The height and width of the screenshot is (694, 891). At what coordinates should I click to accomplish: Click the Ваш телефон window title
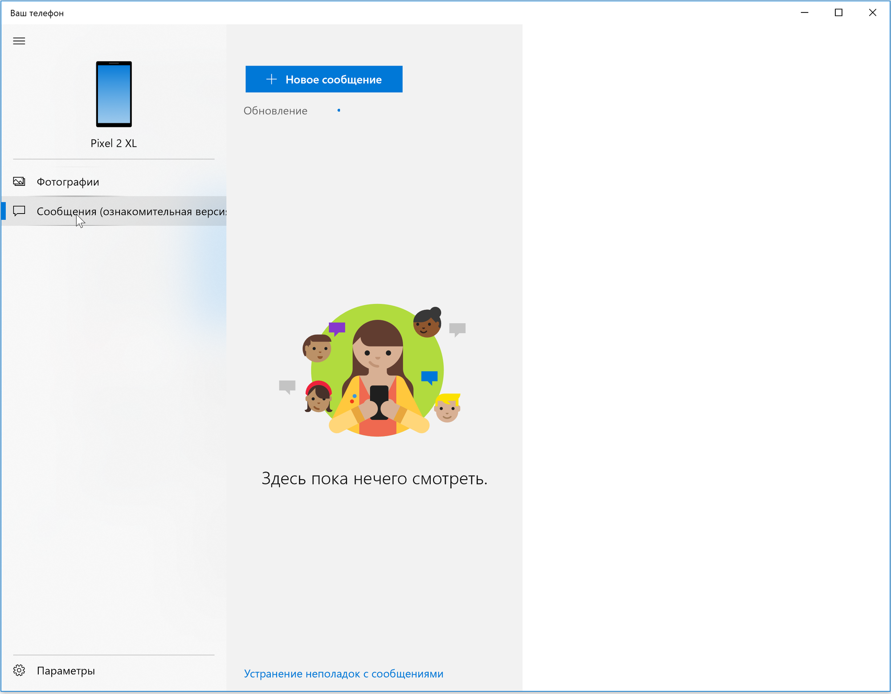[x=37, y=13]
